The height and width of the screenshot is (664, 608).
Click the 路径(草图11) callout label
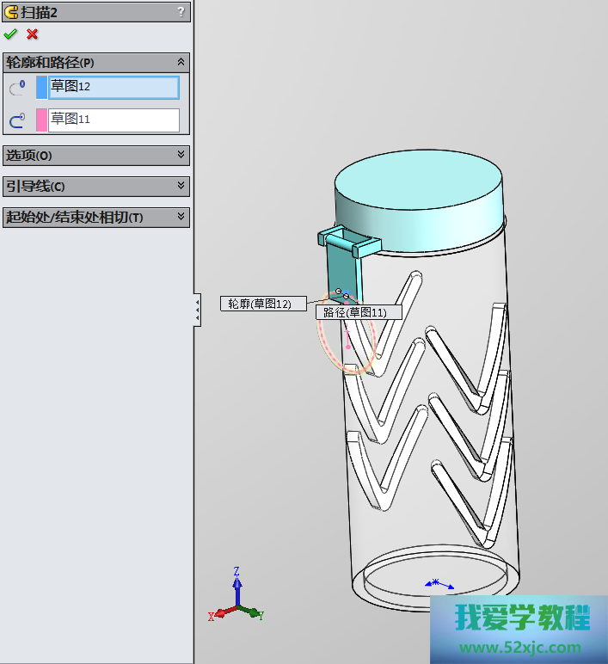click(358, 312)
